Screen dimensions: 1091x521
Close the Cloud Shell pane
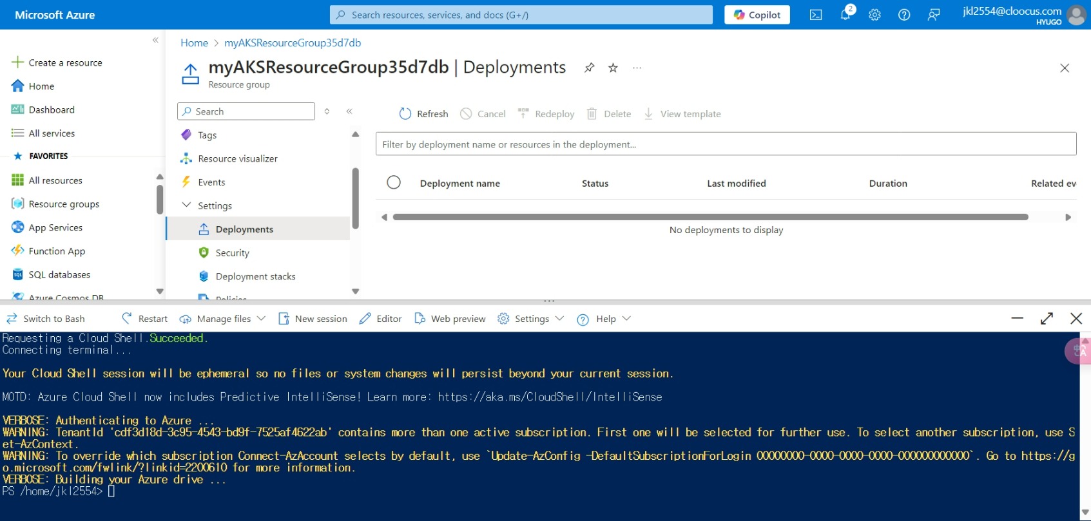[x=1076, y=318]
